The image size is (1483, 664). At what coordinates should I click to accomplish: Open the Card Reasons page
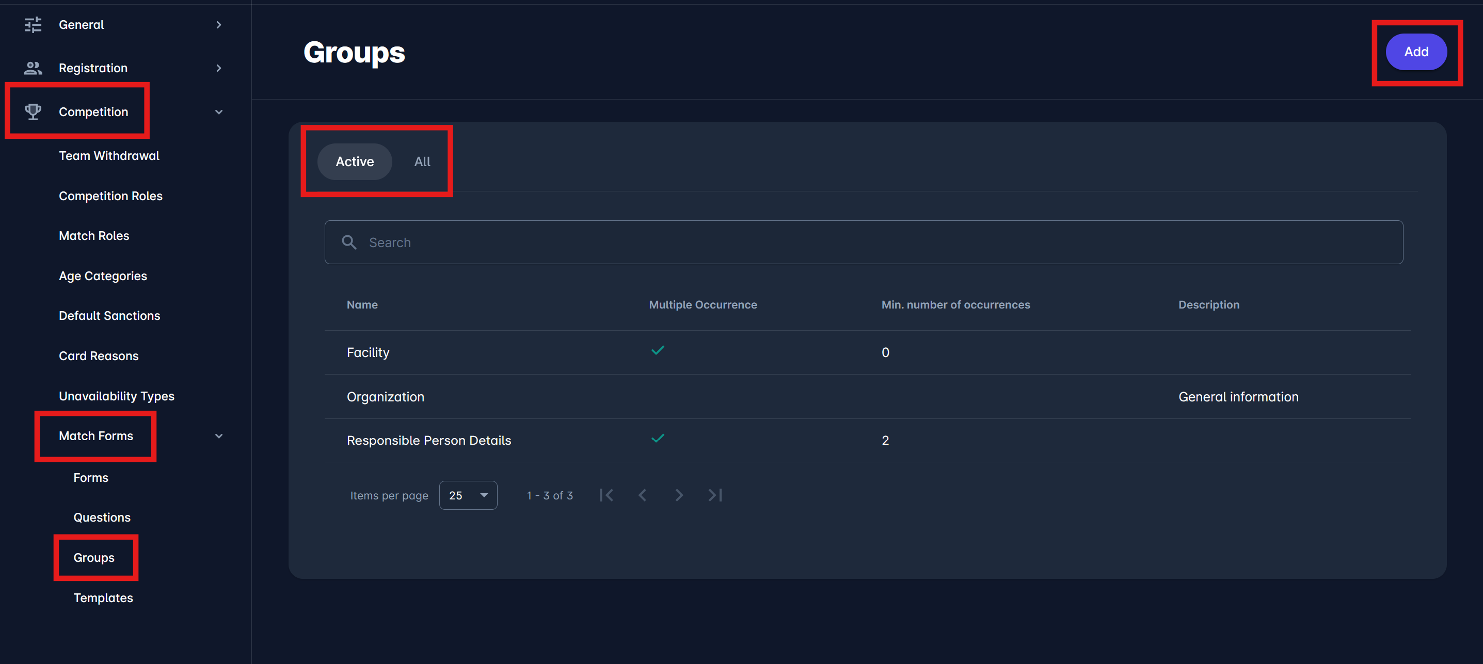[99, 355]
